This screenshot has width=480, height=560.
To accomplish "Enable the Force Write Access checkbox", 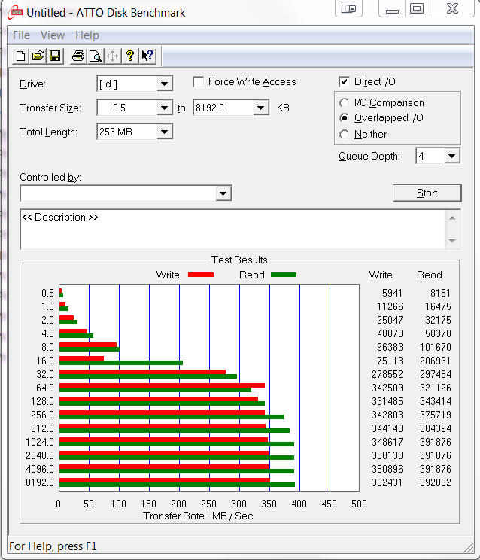I will tap(199, 82).
